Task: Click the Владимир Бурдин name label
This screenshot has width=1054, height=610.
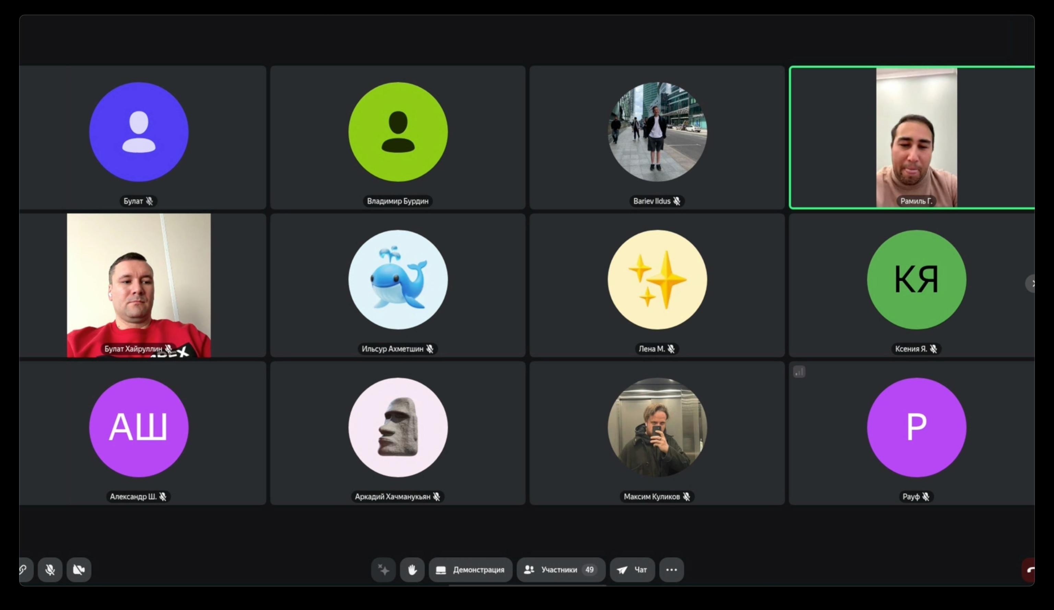Action: tap(397, 201)
